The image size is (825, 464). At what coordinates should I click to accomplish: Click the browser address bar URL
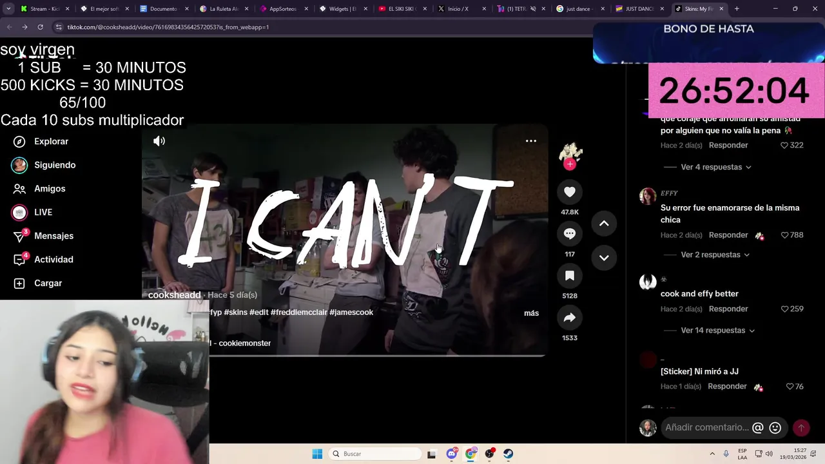tap(168, 27)
